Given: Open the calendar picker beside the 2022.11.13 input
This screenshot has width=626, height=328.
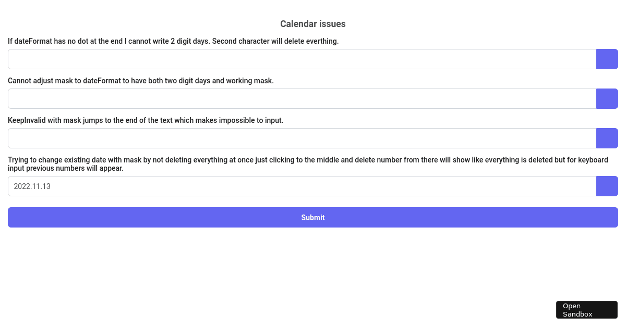Looking at the screenshot, I should [x=607, y=186].
